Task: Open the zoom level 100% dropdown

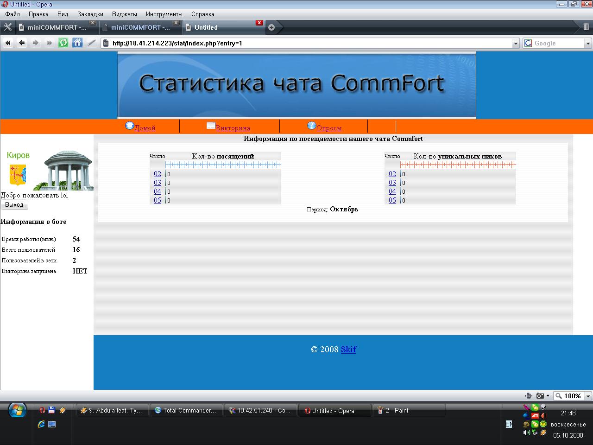Action: tap(588, 396)
